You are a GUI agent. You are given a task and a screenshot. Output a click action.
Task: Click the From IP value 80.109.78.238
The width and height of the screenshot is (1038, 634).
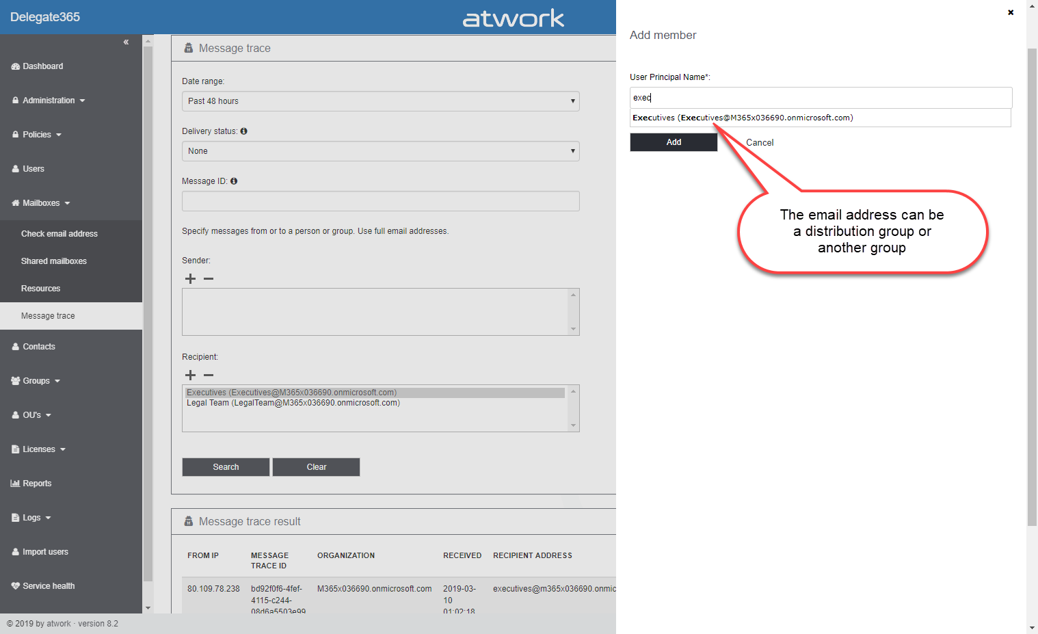[213, 589]
